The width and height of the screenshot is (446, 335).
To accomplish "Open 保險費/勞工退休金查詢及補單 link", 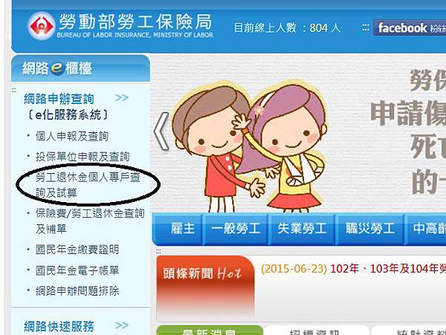I will pos(90,221).
